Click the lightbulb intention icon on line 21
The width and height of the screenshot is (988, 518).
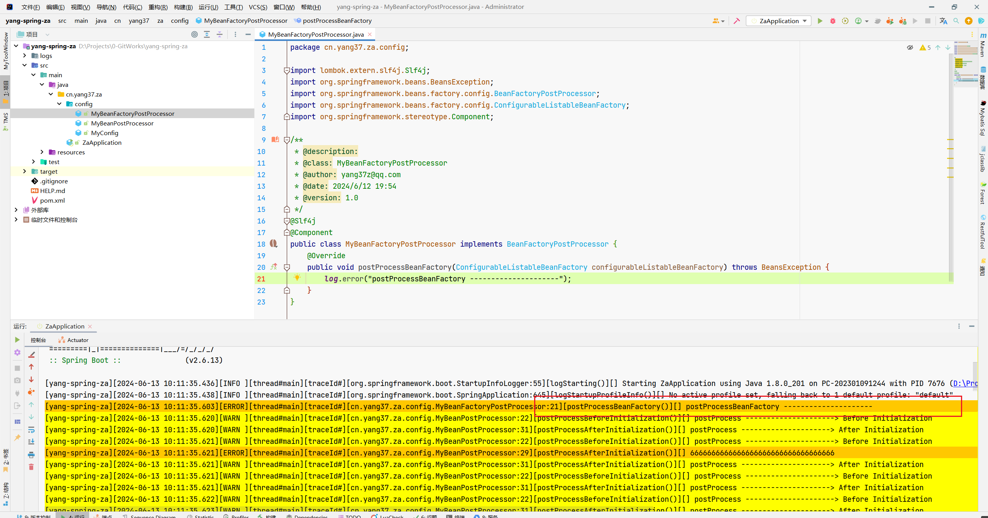tap(297, 277)
